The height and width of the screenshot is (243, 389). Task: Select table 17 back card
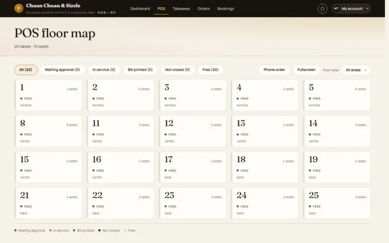click(193, 167)
